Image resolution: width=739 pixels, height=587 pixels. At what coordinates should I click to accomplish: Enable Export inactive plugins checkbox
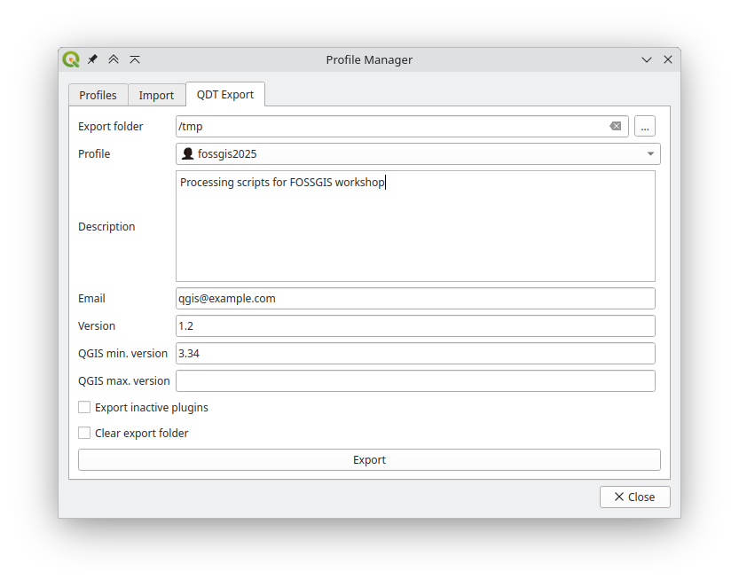point(84,408)
